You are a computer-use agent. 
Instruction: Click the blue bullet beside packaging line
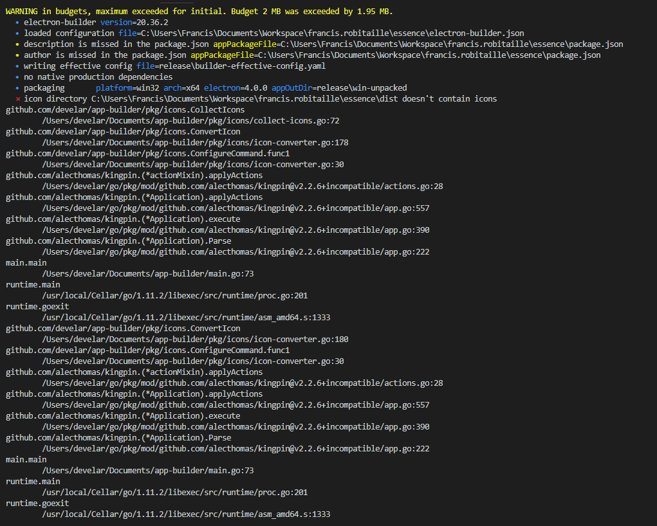pos(16,87)
